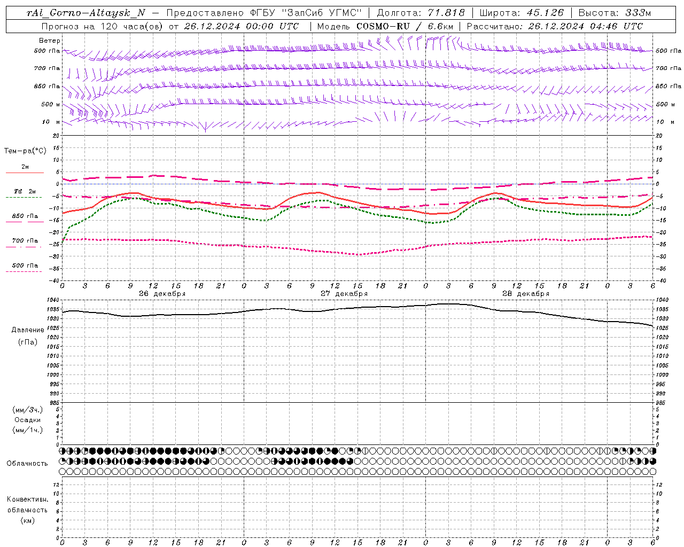The image size is (684, 547).
Task: Click the 700 гПа temperature legend entry
Action: pyautogui.click(x=25, y=241)
